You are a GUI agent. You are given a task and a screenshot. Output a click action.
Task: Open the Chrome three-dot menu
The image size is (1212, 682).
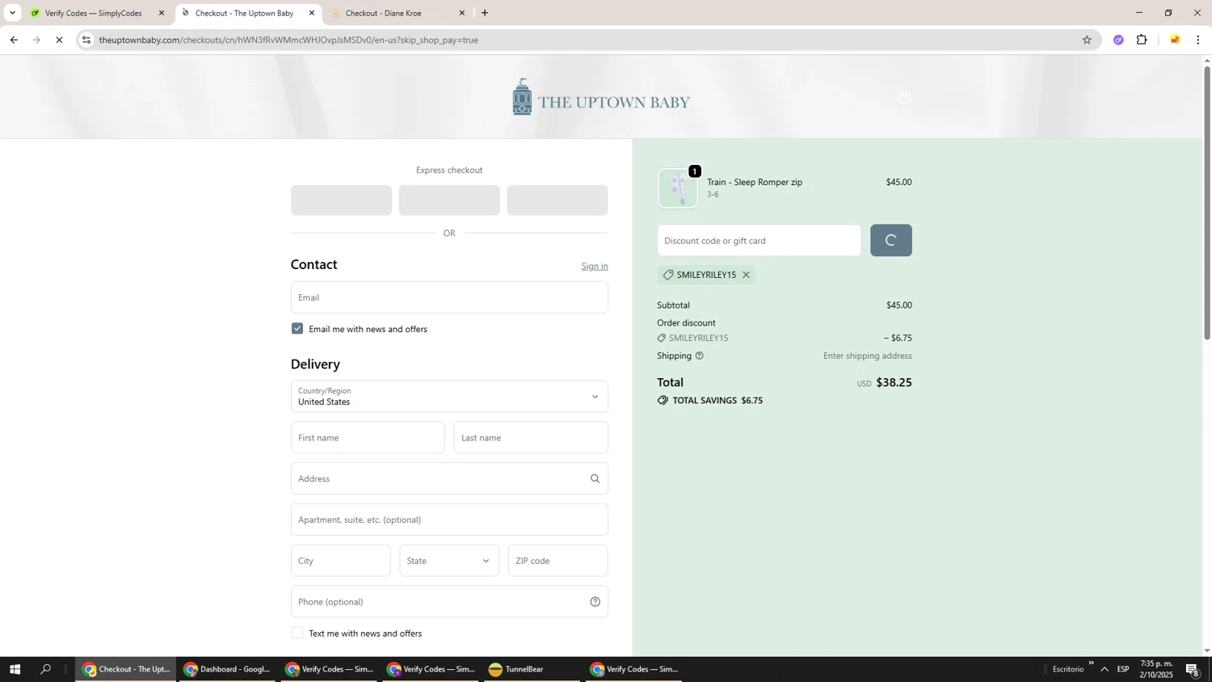[1198, 40]
